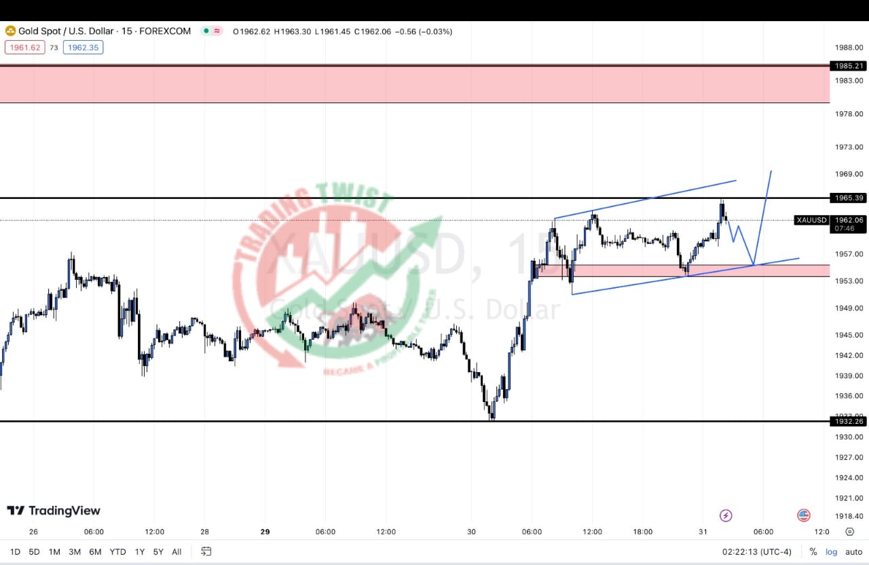
Task: Click the date label 26 on time axis
Action: [x=34, y=532]
